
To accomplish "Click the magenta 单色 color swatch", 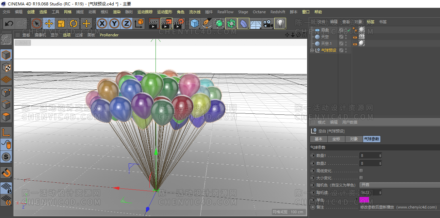I will (x=364, y=200).
